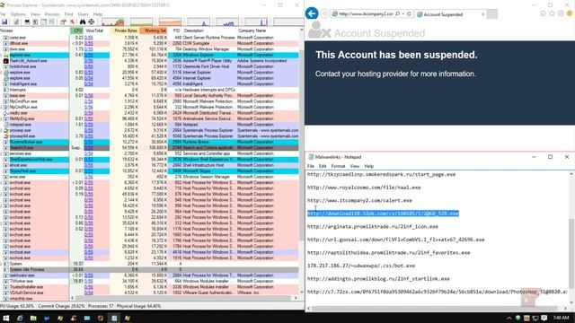Click the System Information toolbar icon
Screen dimensions: 575x323
[27, 22]
